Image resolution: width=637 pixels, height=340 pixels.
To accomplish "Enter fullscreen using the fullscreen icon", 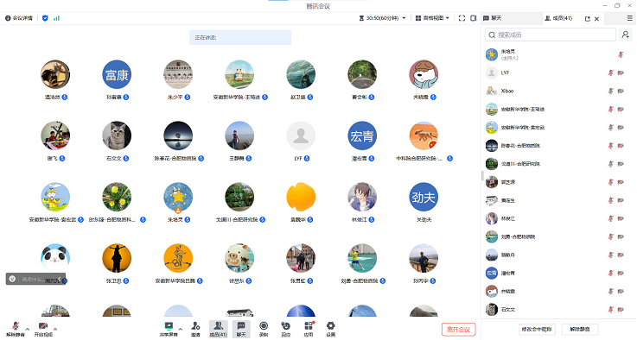I will (x=462, y=18).
